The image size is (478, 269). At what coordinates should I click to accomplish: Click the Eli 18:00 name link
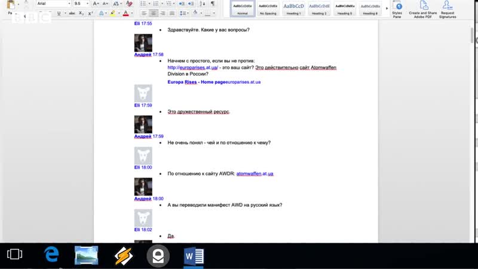[x=143, y=167]
